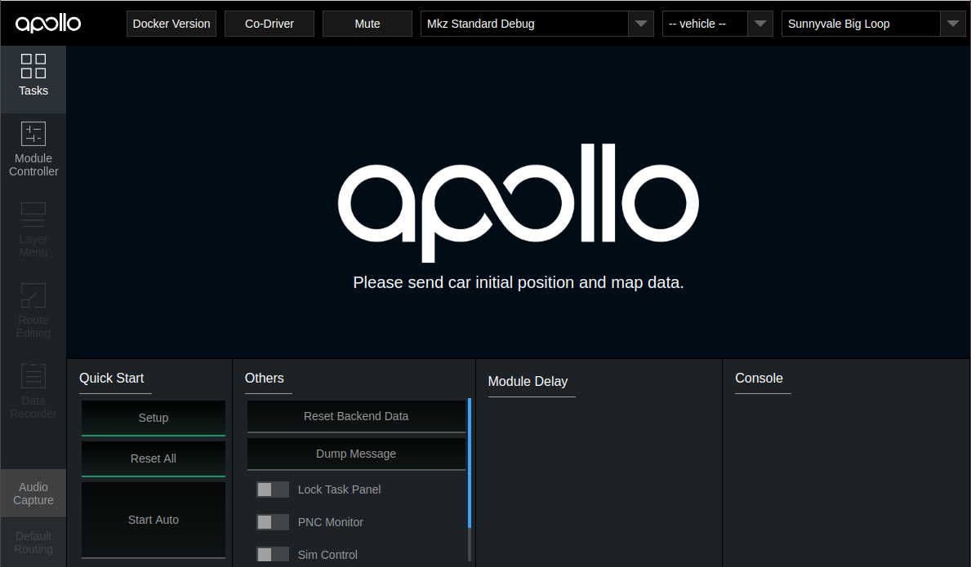Viewport: 971px width, 567px height.
Task: Open the Layer Menu sidebar icon
Action: point(33,215)
